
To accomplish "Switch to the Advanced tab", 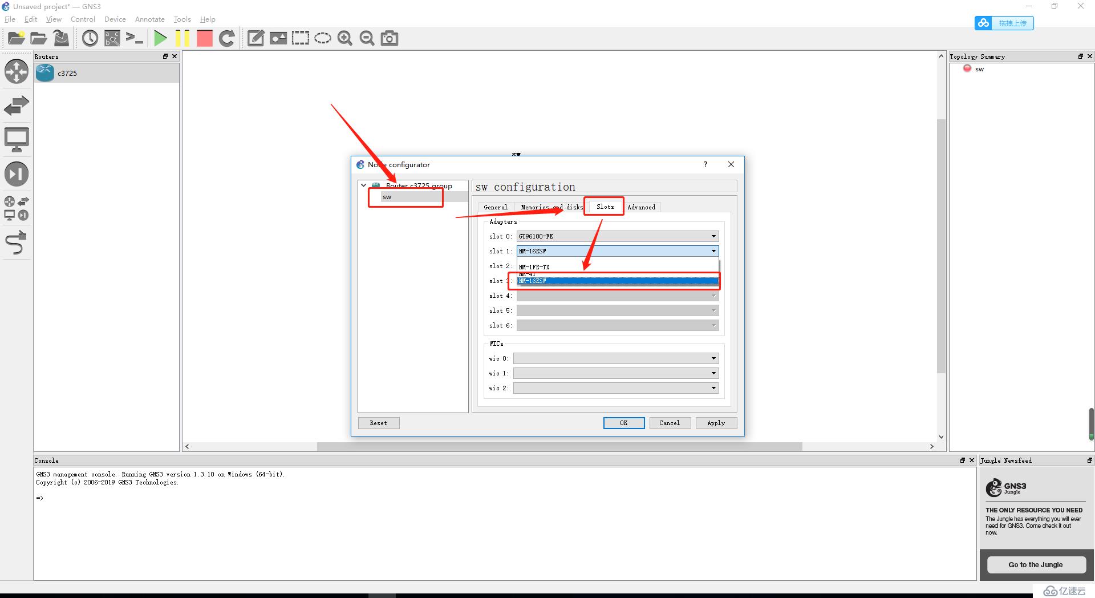I will (x=642, y=207).
